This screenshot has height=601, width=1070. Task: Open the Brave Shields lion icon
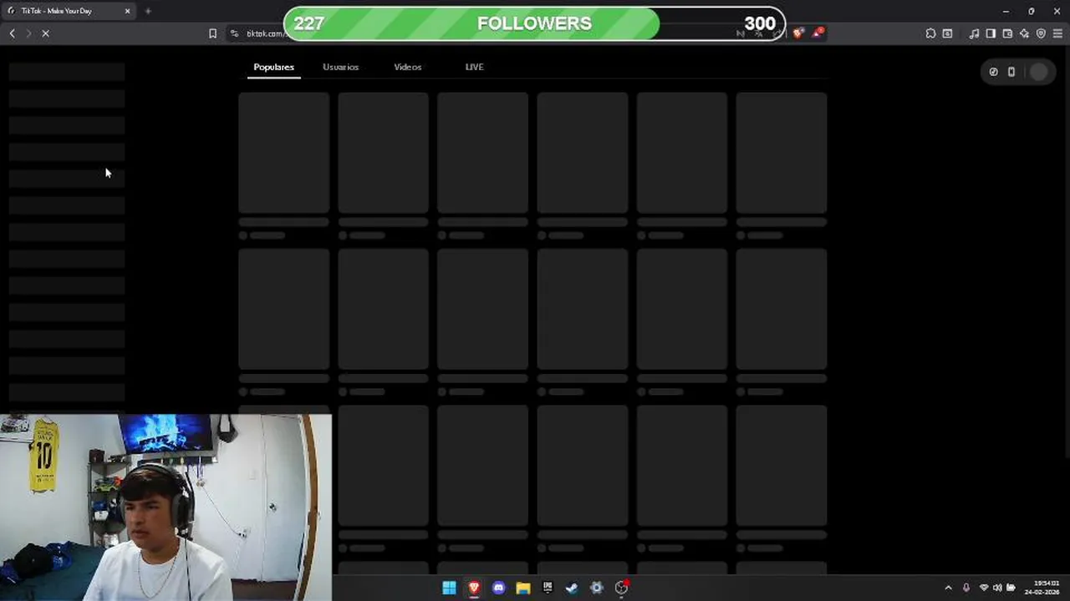pyautogui.click(x=797, y=33)
